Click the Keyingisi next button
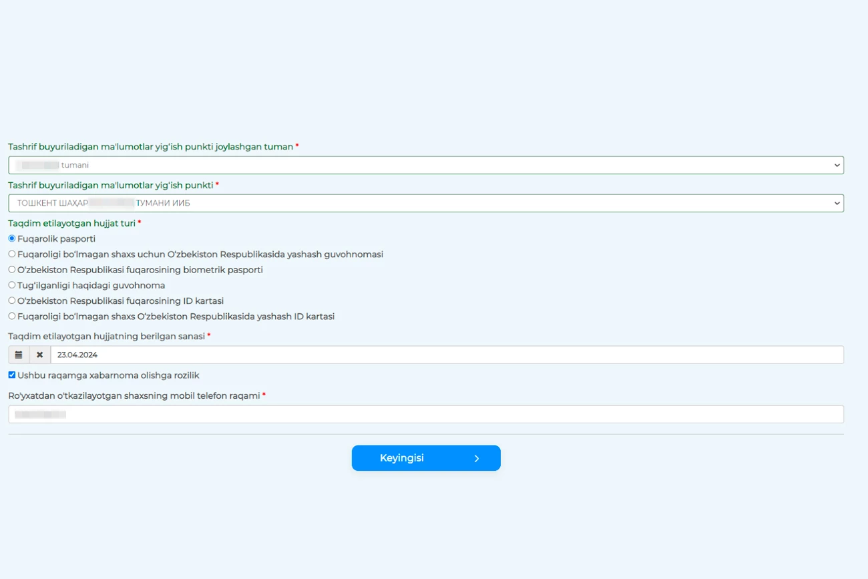This screenshot has height=579, width=868. click(426, 458)
